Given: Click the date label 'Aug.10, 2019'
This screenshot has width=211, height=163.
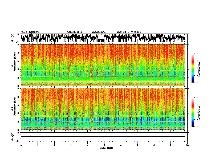Looking at the screenshot, I should 74,32.
